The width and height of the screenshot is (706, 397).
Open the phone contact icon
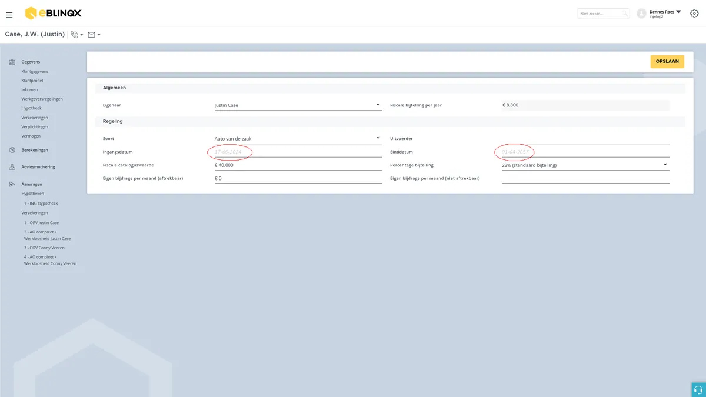[75, 35]
